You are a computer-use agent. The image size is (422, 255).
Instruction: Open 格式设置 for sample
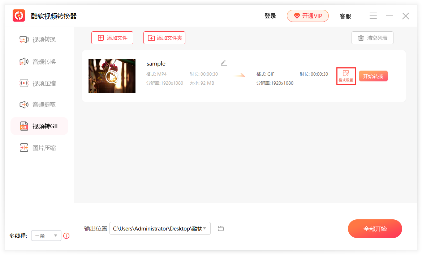coord(346,76)
